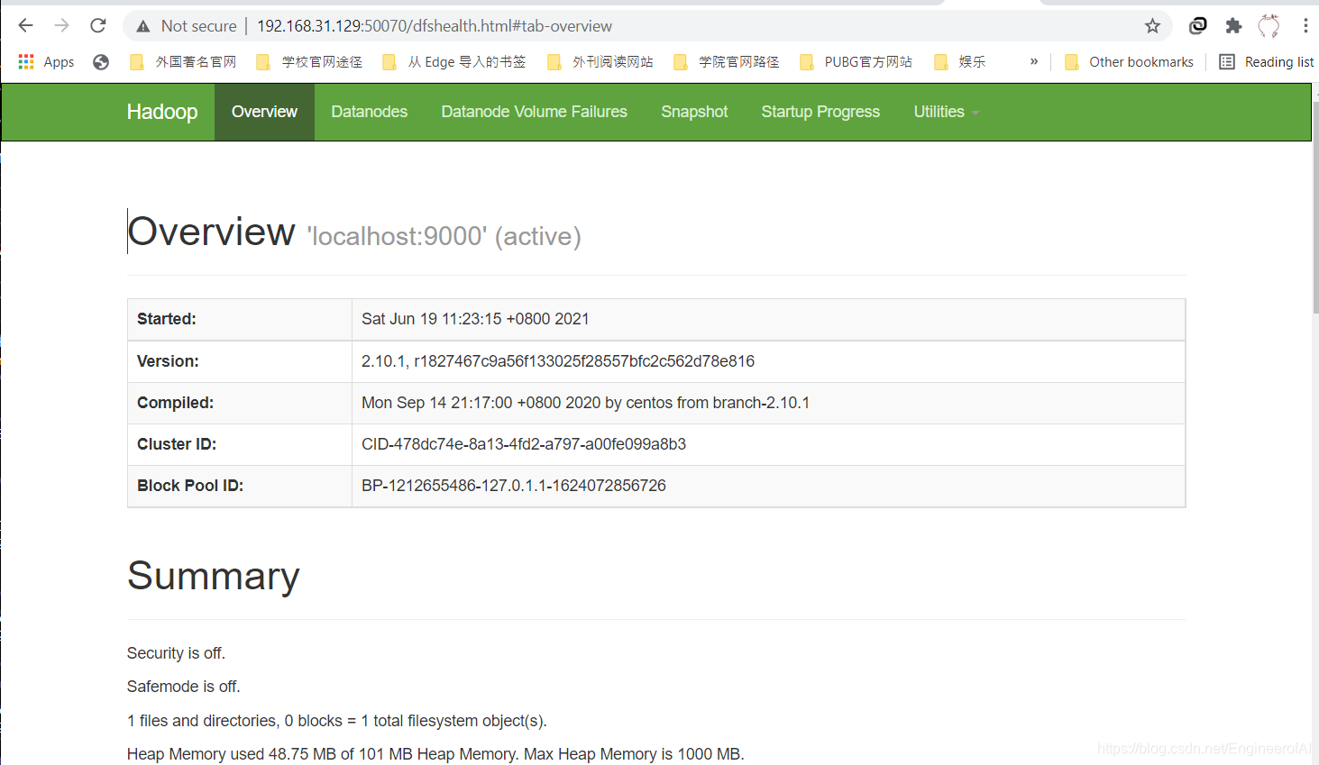1319x765 pixels.
Task: Expand the Utilities dropdown menu
Action: tap(947, 112)
